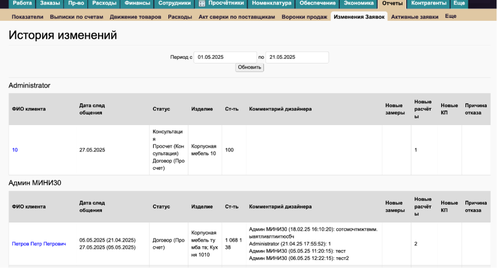497x268 pixels.
Task: Switch to the Заказы section
Action: 50,3
